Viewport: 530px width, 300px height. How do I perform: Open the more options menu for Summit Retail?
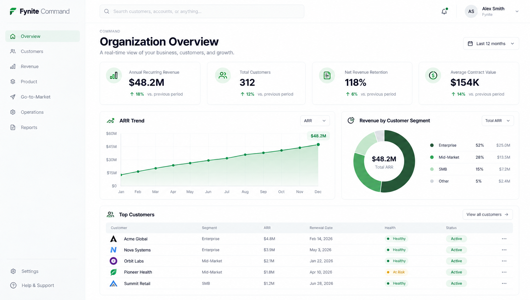[504, 283]
